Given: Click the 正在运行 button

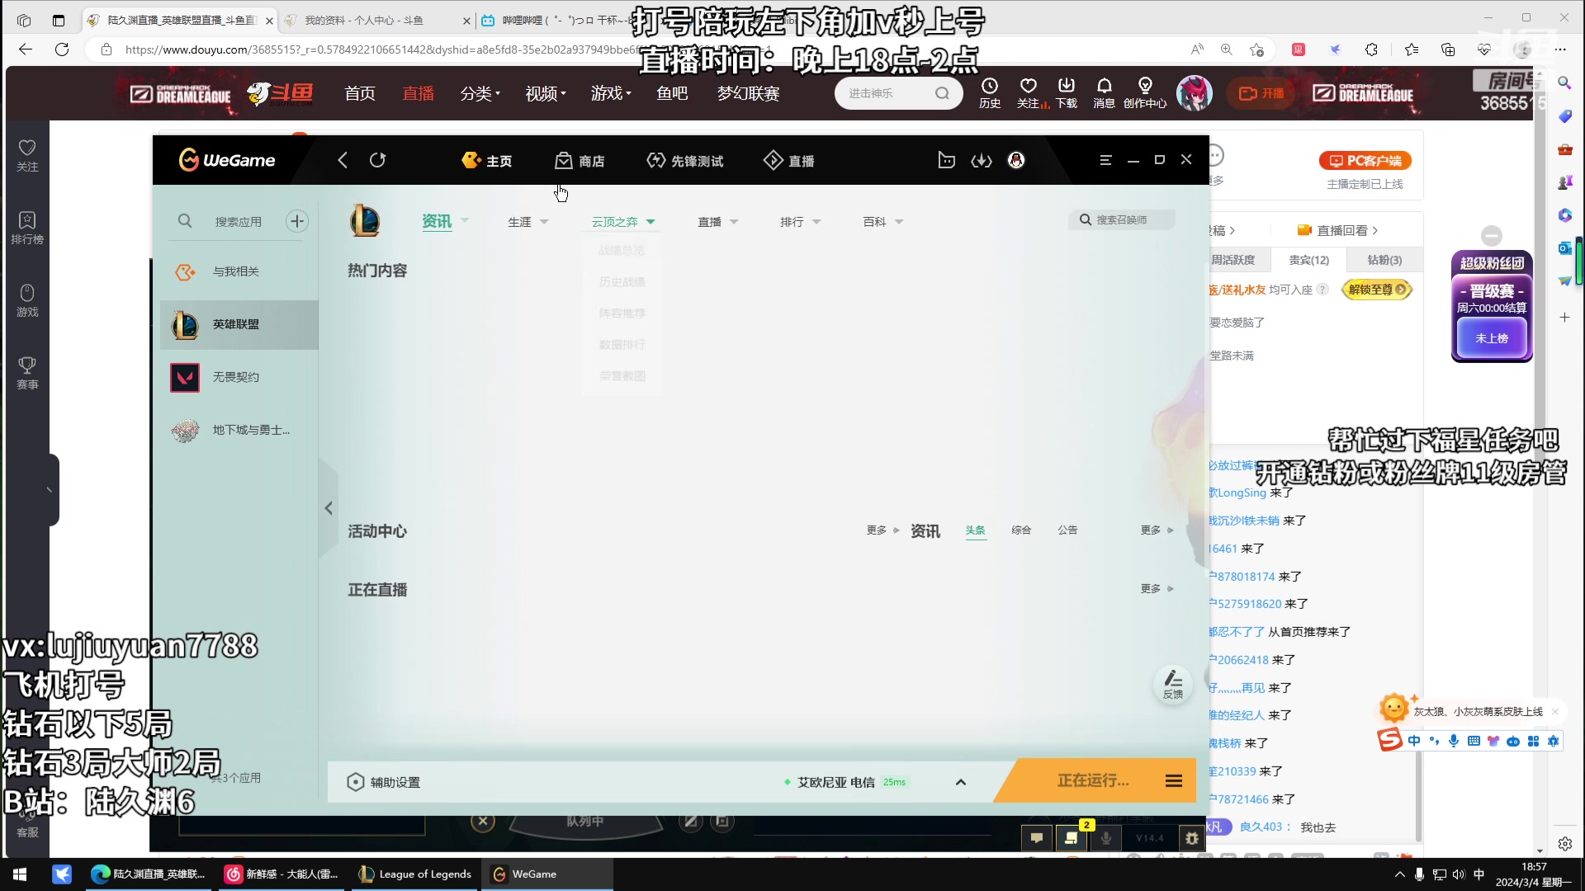Looking at the screenshot, I should 1094,780.
